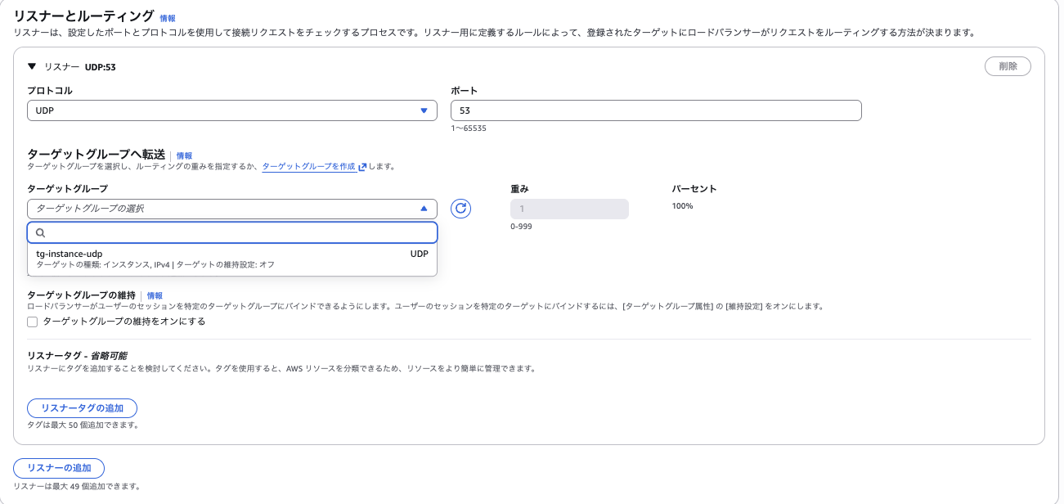Image resolution: width=1064 pixels, height=504 pixels.
Task: Click the 重み weight field showing 1
Action: 569,209
